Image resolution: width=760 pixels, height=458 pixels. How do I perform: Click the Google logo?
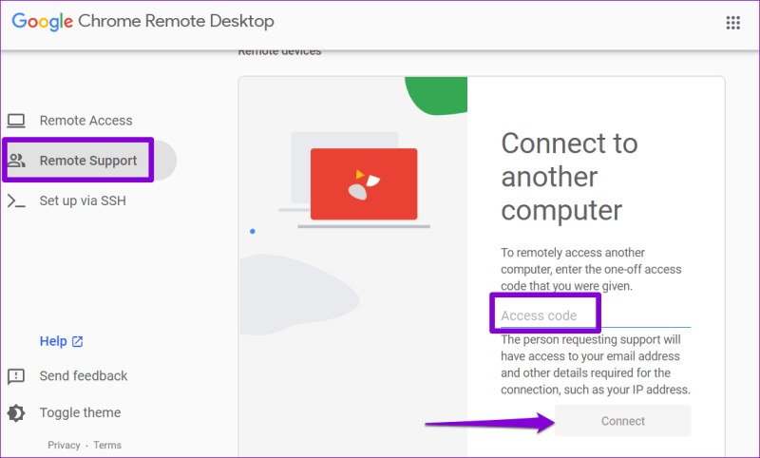click(42, 22)
